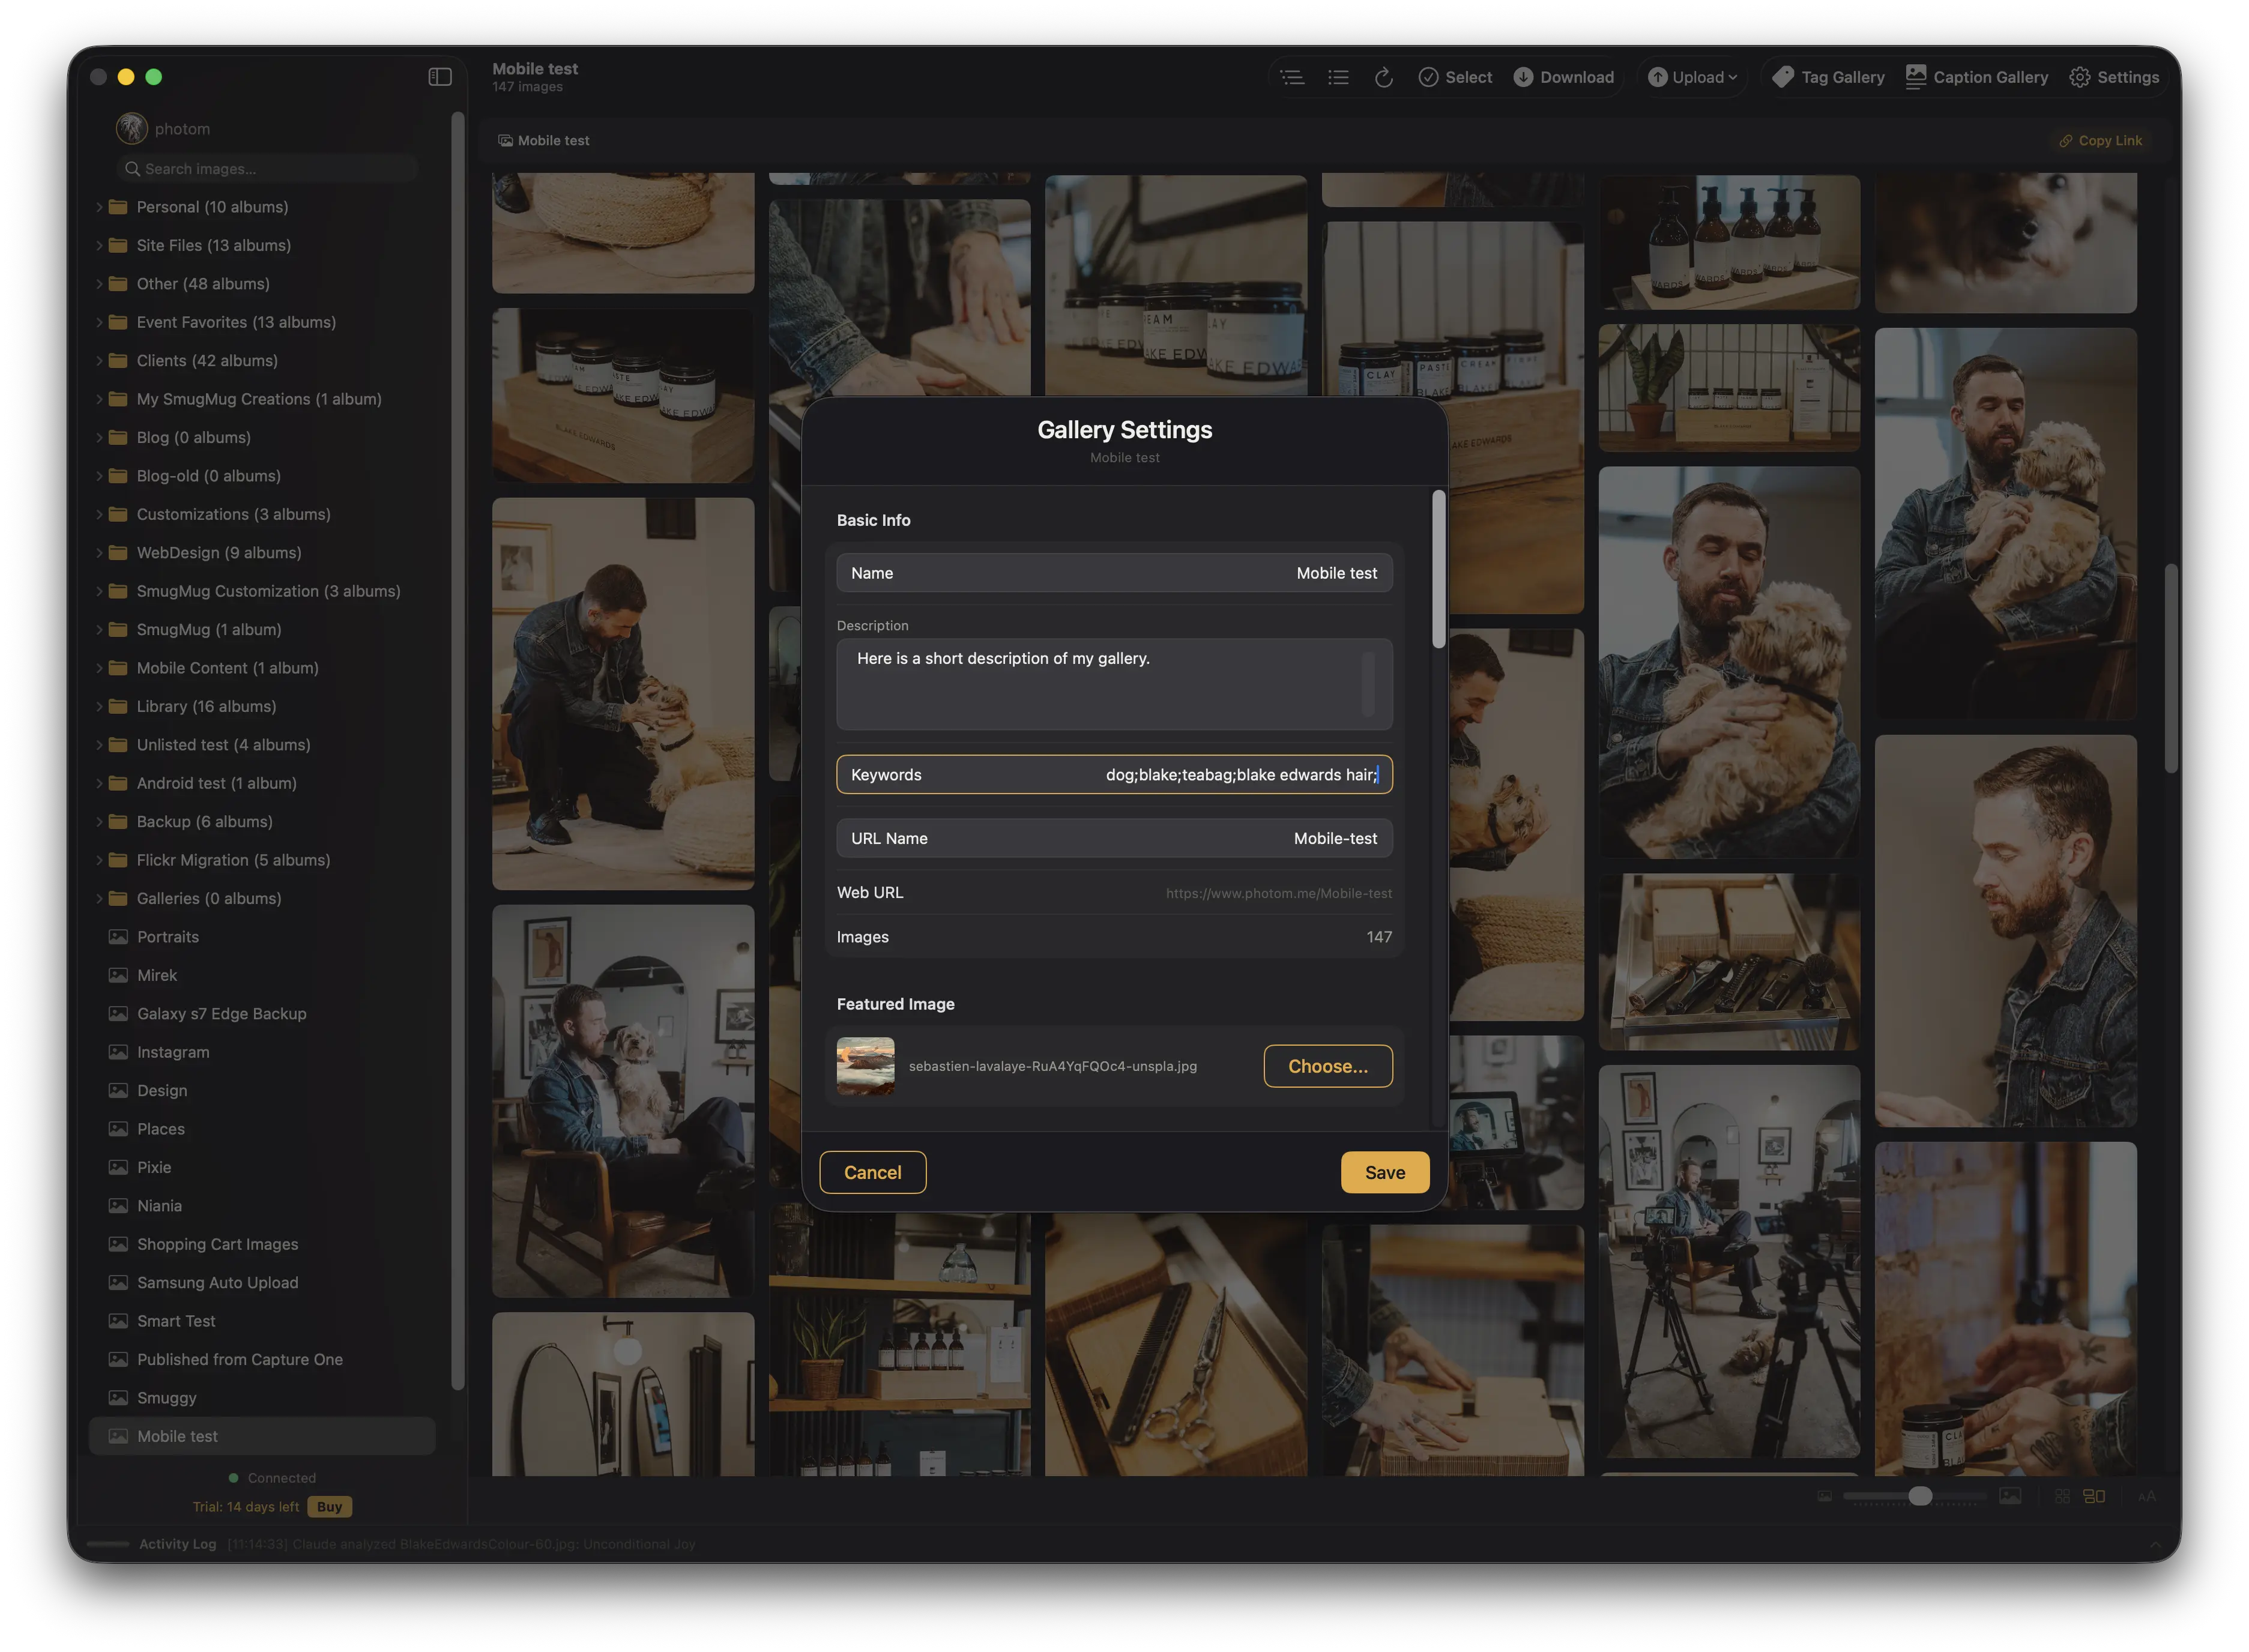The image size is (2249, 1652).
Task: Enable Select mode in the toolbar
Action: [1455, 77]
